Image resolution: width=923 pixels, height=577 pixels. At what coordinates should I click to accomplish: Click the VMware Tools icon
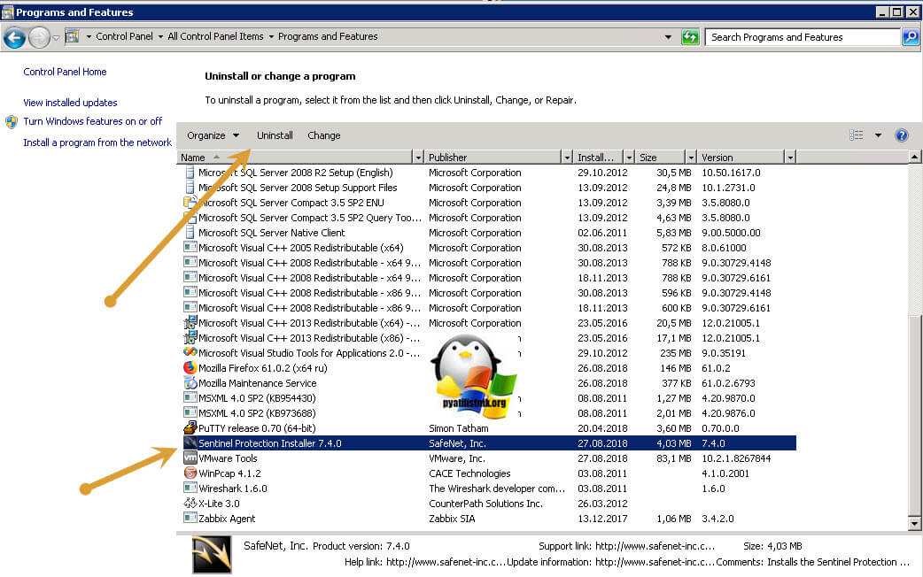pyautogui.click(x=190, y=458)
